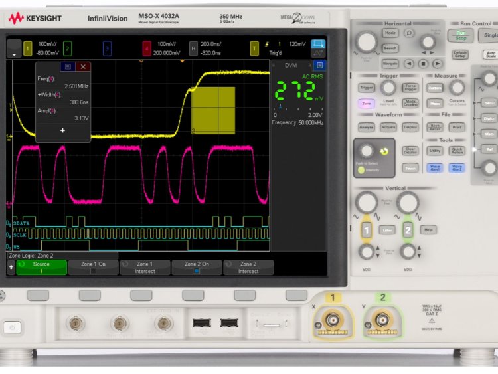
Task: Enable the Zone 1 On checkbox
Action: pyautogui.click(x=93, y=271)
